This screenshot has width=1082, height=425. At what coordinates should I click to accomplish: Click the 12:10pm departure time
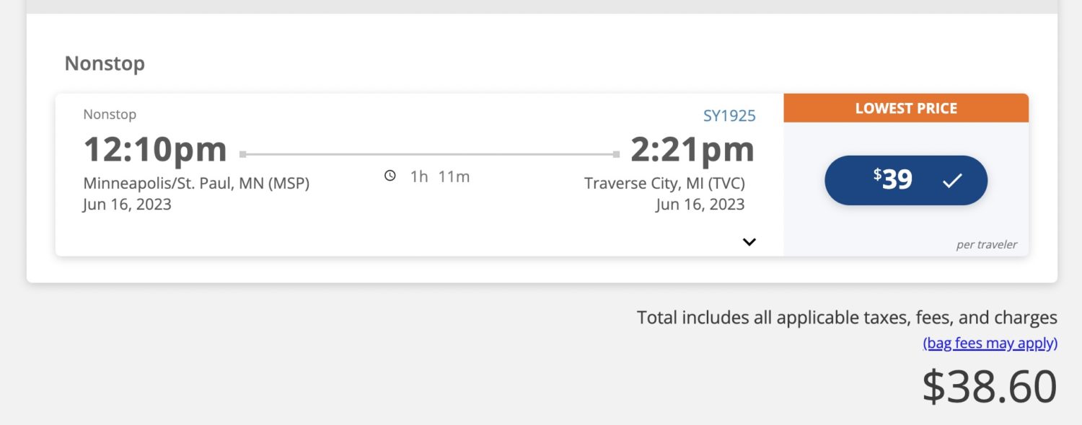[155, 150]
